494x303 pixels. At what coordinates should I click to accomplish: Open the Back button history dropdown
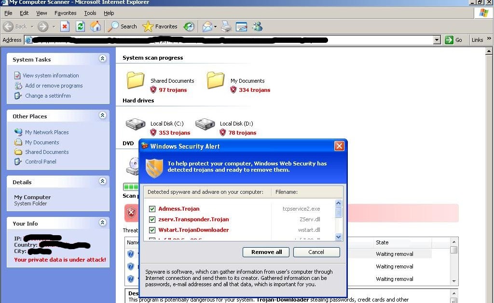[32, 26]
